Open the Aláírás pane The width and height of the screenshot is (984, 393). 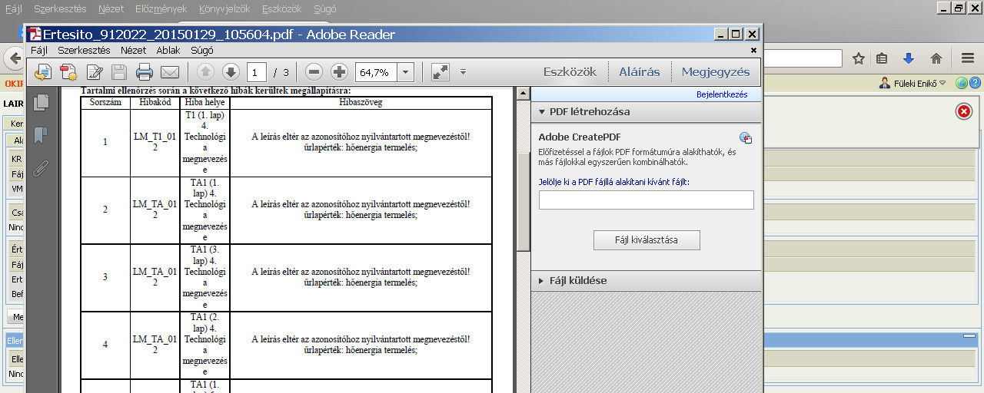coord(640,72)
